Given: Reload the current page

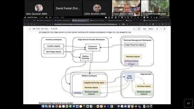Looking at the screenshot, I should click(31, 24).
